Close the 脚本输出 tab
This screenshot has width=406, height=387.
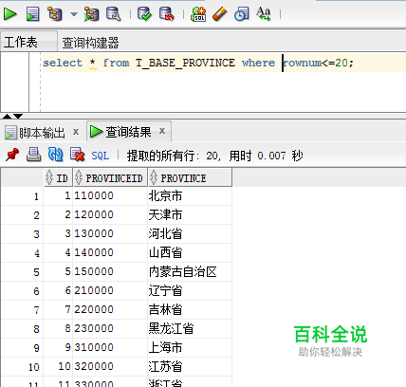(76, 132)
